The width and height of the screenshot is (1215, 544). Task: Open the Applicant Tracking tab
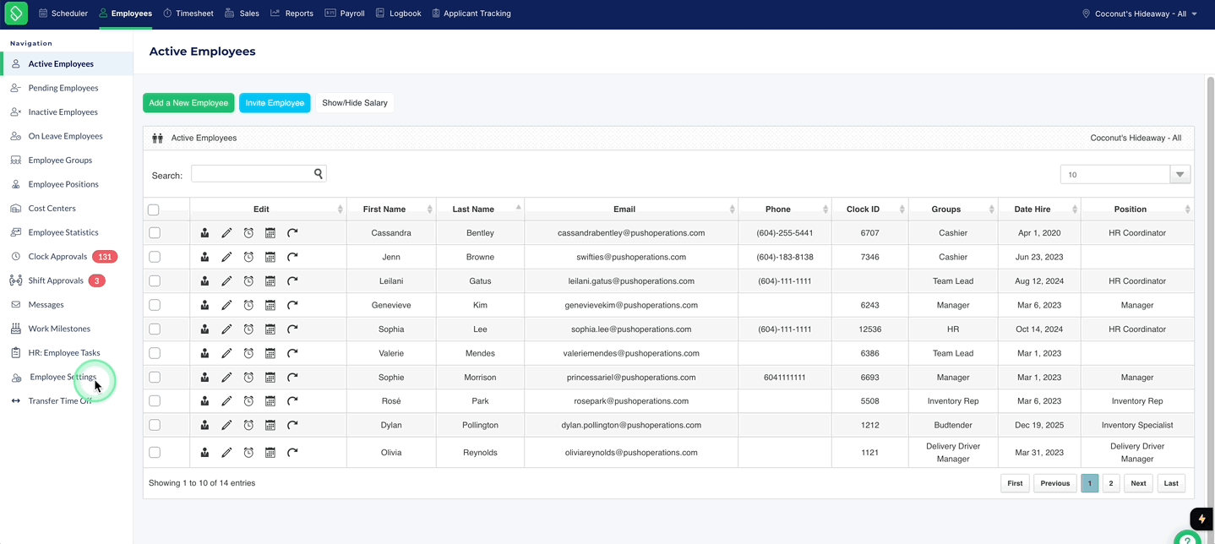pyautogui.click(x=471, y=14)
